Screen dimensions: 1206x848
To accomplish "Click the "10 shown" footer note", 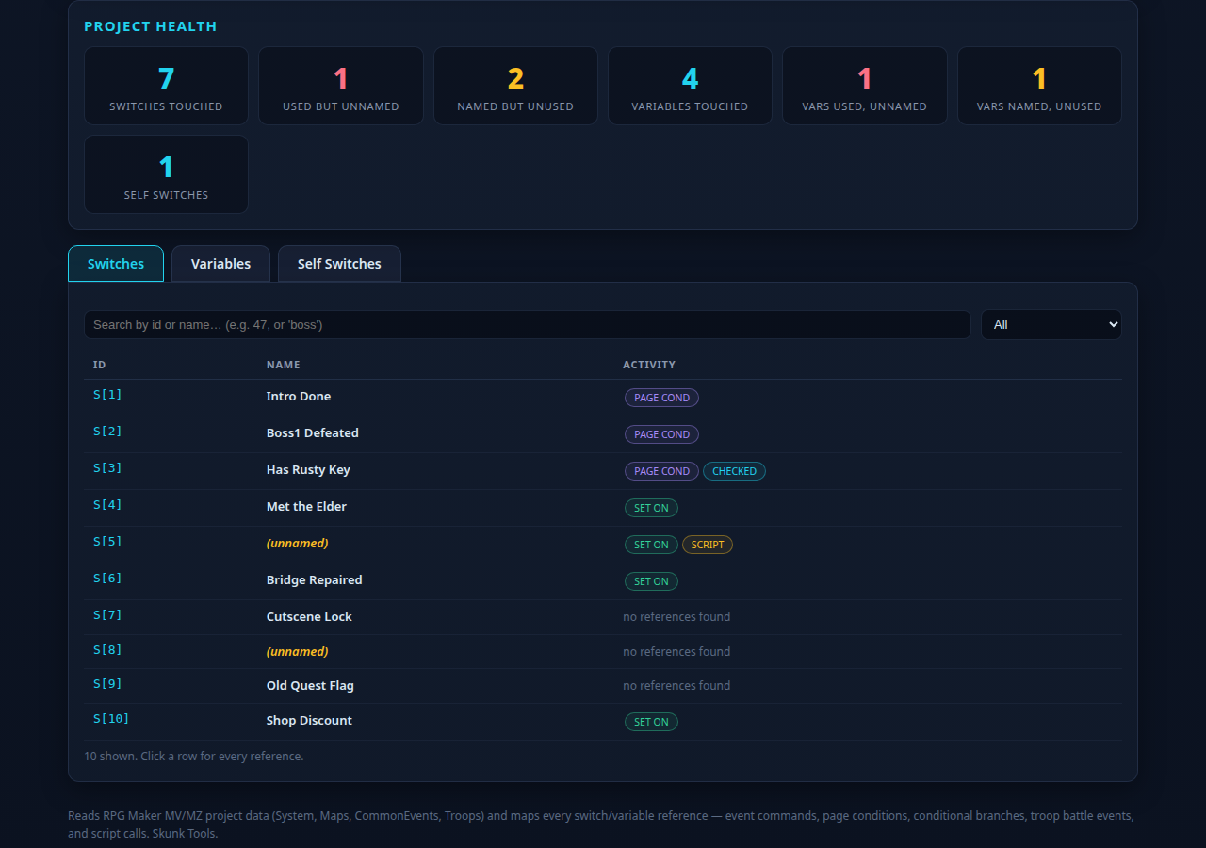I will click(193, 756).
